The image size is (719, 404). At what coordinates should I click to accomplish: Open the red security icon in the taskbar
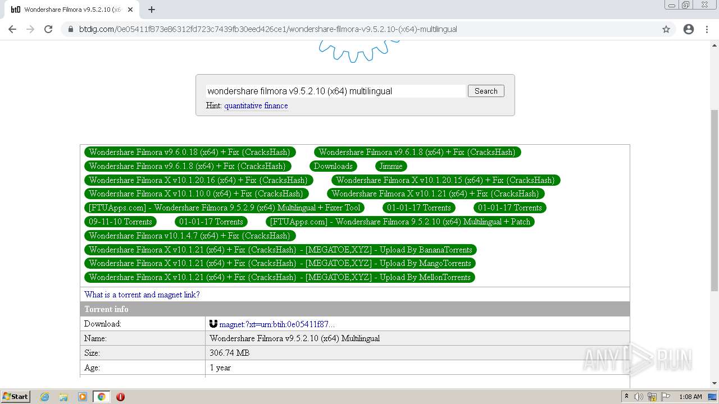click(120, 397)
